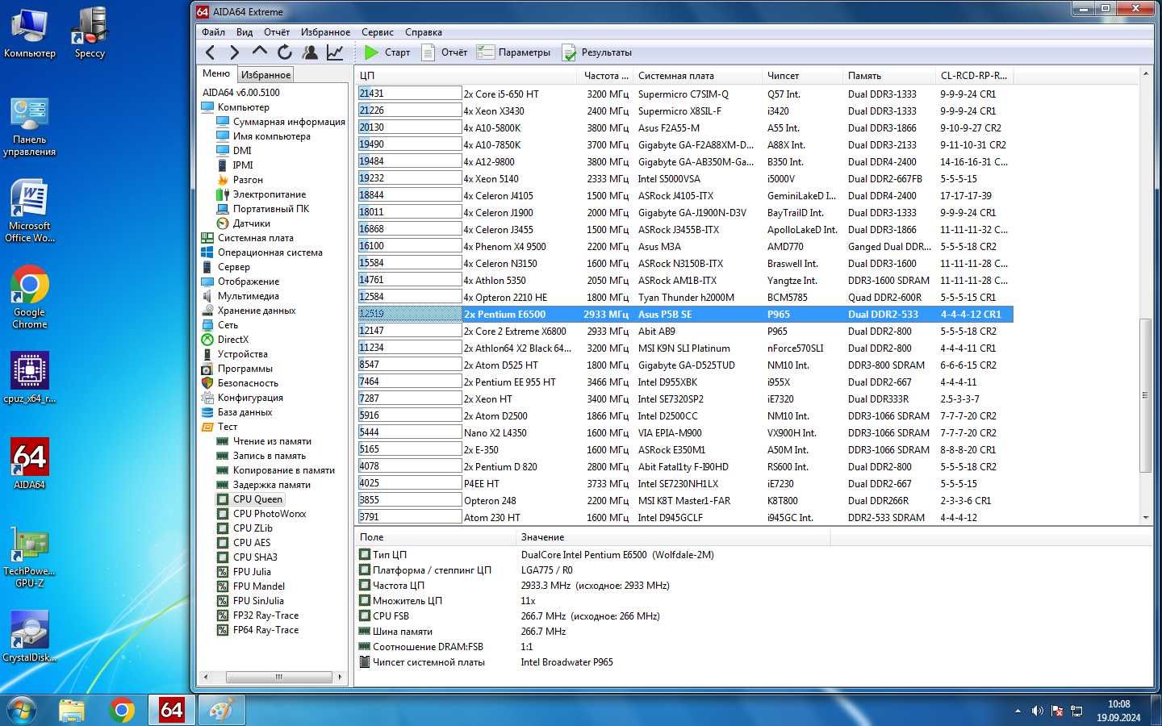Start the benchmark with Старт button
The height and width of the screenshot is (726, 1162).
(x=387, y=52)
